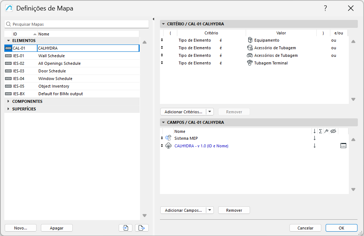The height and width of the screenshot is (236, 364).
Task: Expand the COMPONENTES group
Action: pyautogui.click(x=8, y=101)
